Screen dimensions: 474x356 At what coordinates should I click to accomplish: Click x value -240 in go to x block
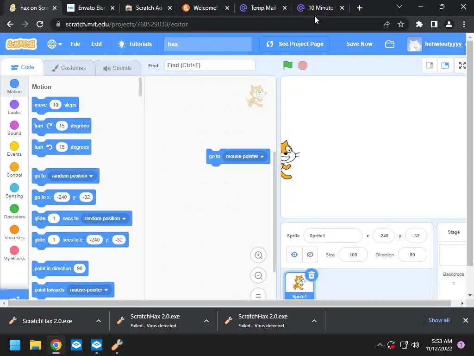point(62,197)
